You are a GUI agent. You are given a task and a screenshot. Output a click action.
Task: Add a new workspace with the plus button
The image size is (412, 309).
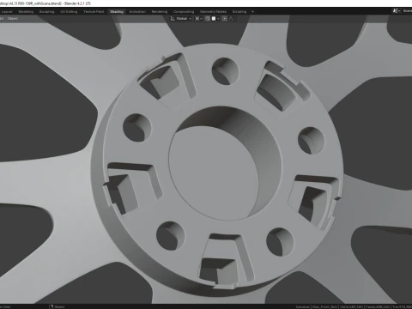point(252,12)
